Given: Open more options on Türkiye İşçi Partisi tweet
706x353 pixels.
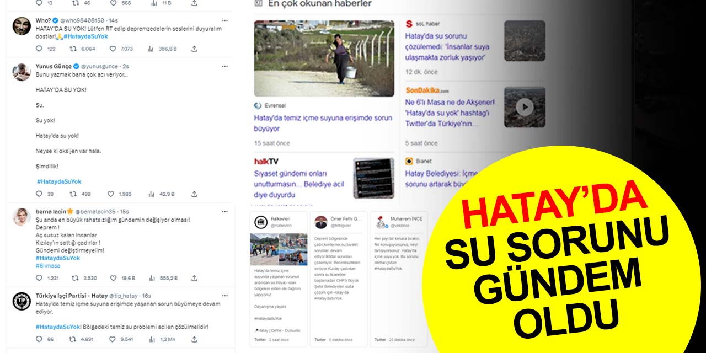Looking at the screenshot, I should coord(224,296).
